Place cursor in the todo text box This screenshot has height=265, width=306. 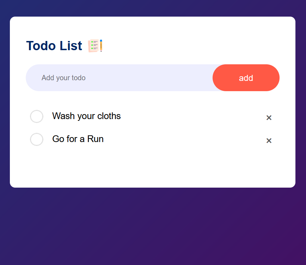141,78
